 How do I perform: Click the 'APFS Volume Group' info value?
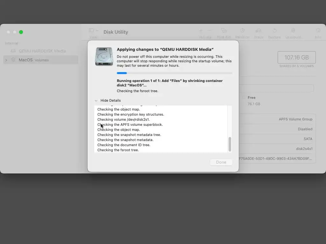pos(295,119)
